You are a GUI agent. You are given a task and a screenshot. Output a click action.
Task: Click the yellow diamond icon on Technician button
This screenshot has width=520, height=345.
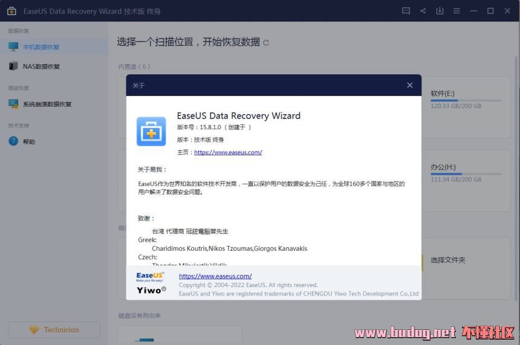(x=34, y=329)
